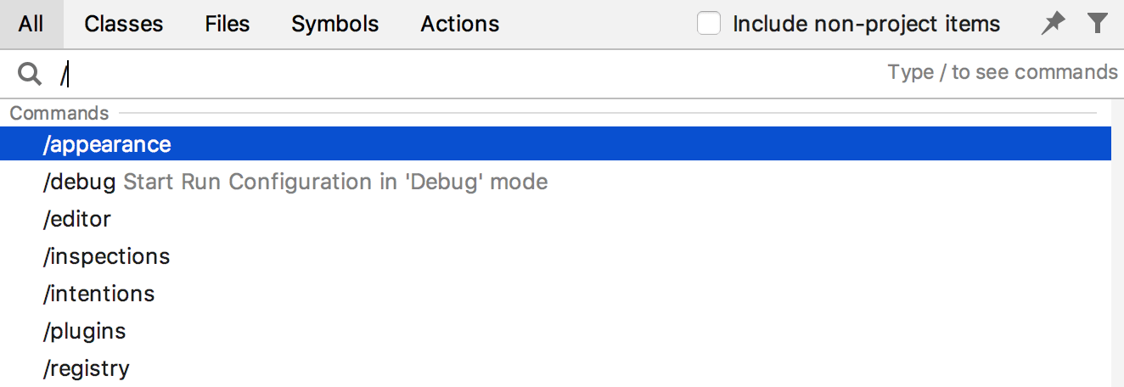Viewport: 1124px width, 387px height.
Task: Pick the /editor command
Action: pyautogui.click(x=77, y=219)
